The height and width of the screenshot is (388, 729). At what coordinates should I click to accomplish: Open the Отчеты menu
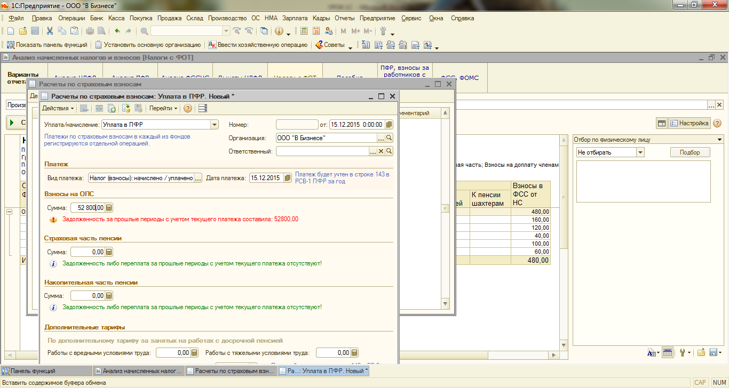click(x=345, y=18)
